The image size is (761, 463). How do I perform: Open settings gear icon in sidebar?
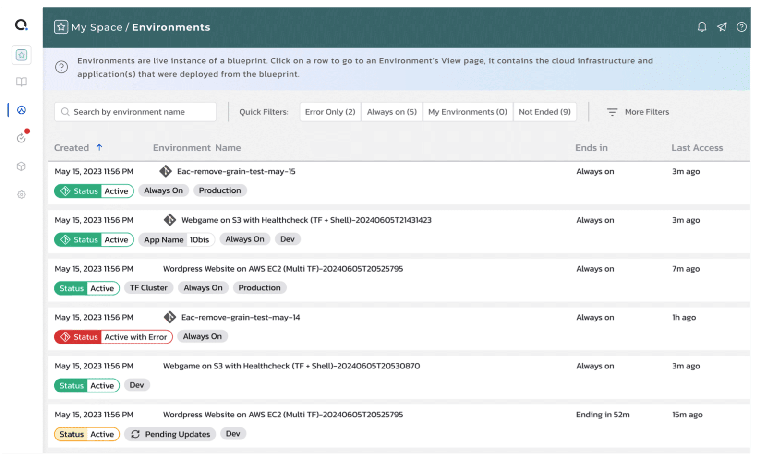(x=21, y=195)
